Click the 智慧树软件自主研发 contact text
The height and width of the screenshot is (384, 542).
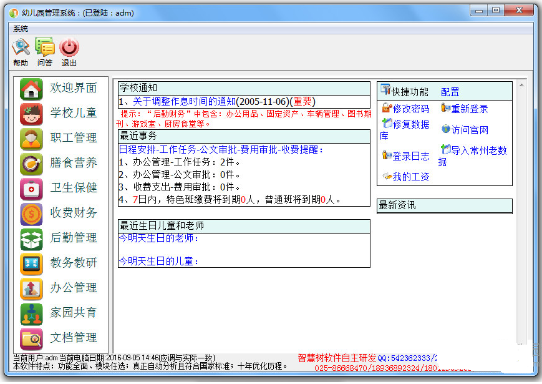click(337, 358)
